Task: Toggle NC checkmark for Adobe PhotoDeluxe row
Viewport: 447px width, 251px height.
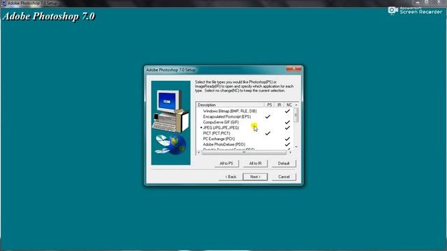Action: pyautogui.click(x=287, y=144)
